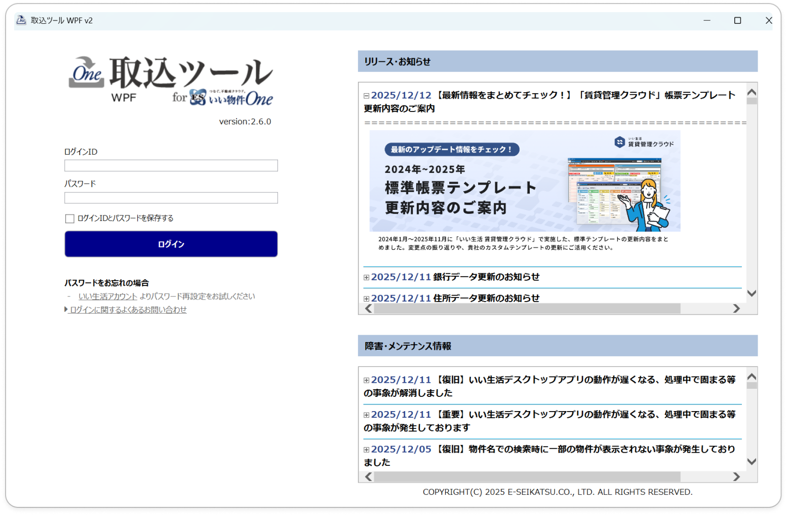Screen dimensions: 787x515
Task: Click the 障害・メンテナンス情報 section header
Action: point(558,346)
